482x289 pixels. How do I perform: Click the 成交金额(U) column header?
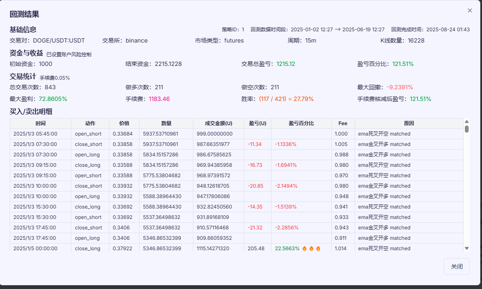pos(218,123)
